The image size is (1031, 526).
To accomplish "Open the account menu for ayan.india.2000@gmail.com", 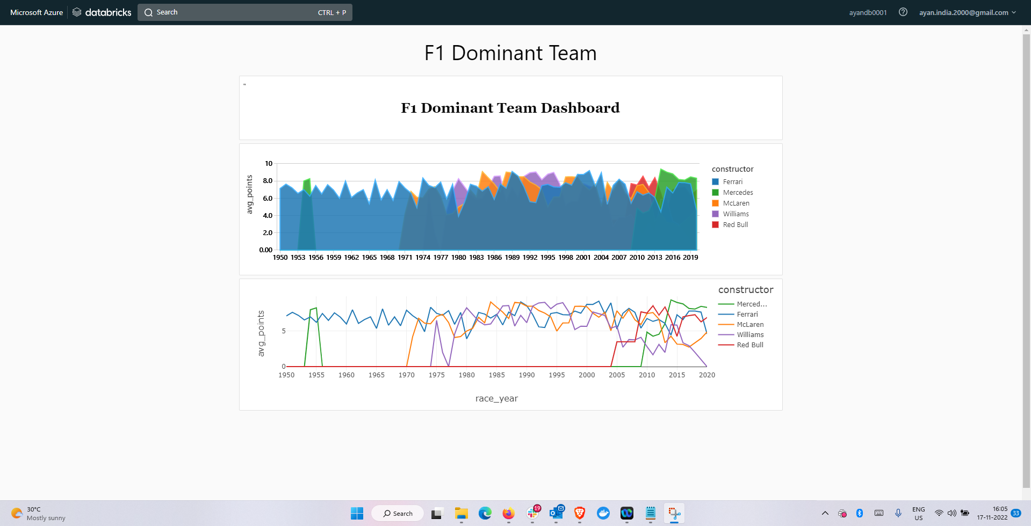I will point(964,12).
